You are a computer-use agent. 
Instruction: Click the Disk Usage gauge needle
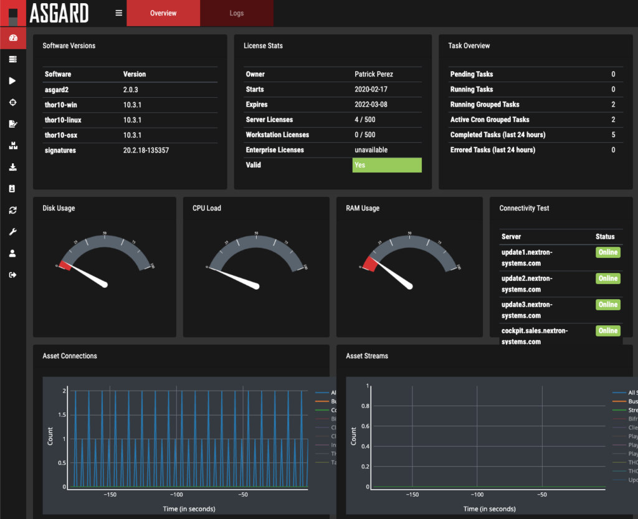coord(87,275)
